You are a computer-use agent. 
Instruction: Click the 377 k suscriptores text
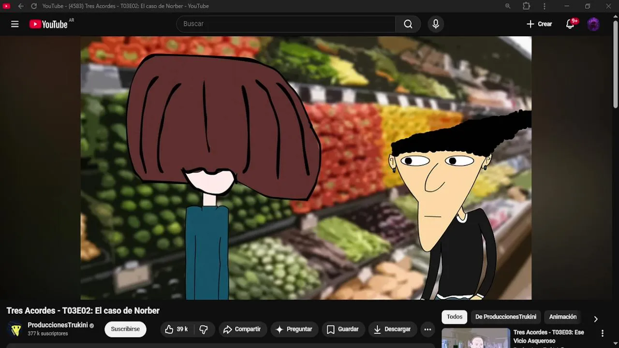pyautogui.click(x=48, y=333)
